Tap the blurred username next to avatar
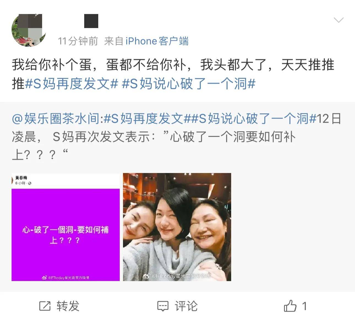Screen dimensions: 355x313 91,21
